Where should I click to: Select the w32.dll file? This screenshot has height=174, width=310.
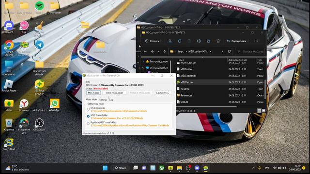[x=184, y=102]
